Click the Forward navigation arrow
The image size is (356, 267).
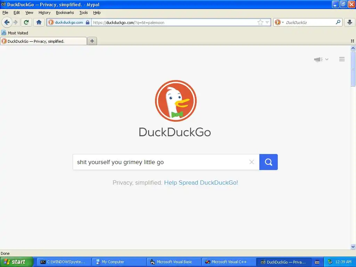pos(16,22)
